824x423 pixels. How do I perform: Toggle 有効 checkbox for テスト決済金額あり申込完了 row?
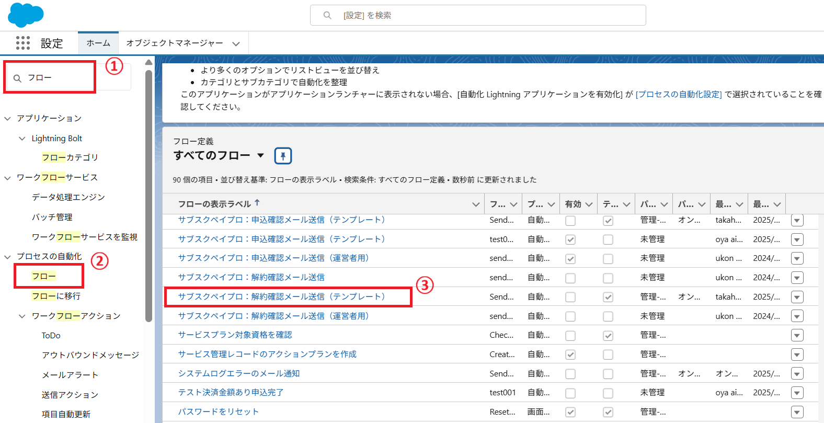click(570, 393)
